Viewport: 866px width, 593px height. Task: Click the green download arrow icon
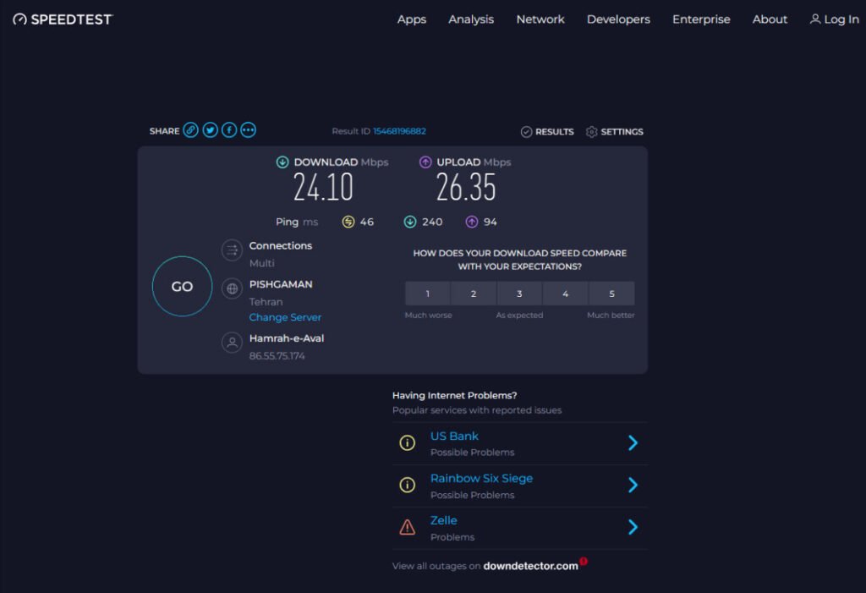282,162
